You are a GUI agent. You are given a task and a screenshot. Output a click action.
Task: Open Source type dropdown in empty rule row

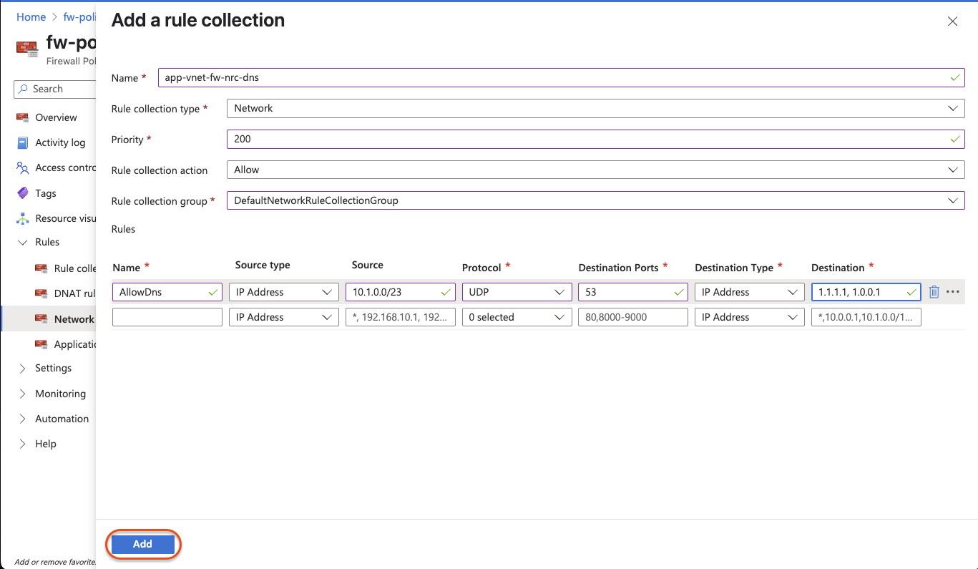283,317
